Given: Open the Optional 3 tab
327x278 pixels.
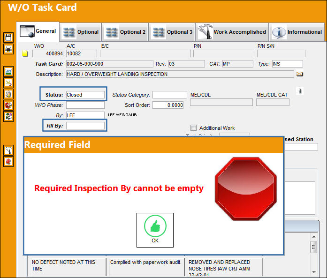Looking at the screenshot, I should click(x=172, y=32).
